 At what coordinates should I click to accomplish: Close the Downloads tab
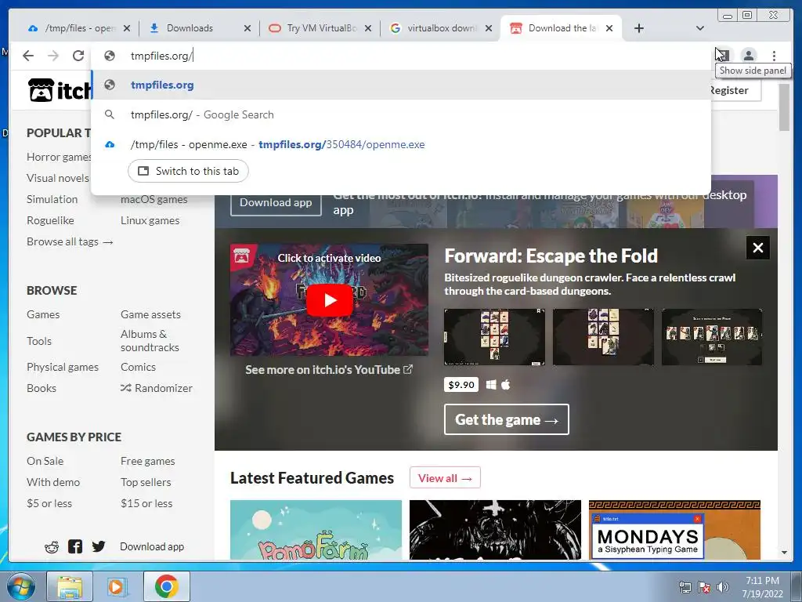coord(247,28)
